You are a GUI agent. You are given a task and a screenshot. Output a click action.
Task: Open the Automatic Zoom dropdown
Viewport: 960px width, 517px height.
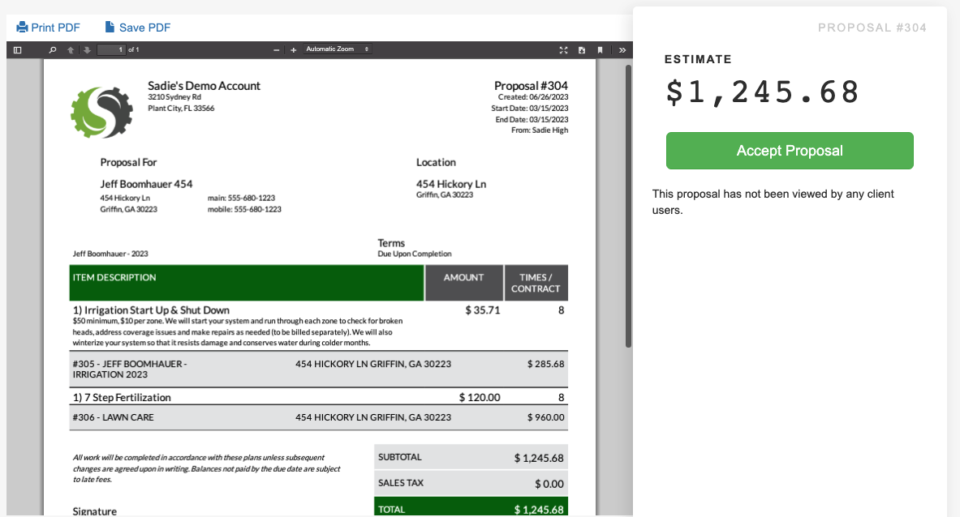337,49
